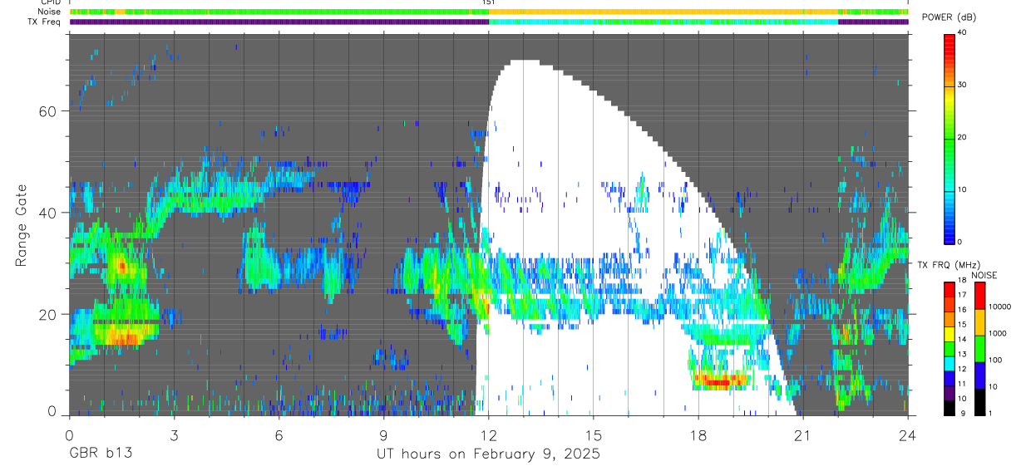Click the '30' label on the power colorbar
1021x471 pixels.
coord(962,85)
